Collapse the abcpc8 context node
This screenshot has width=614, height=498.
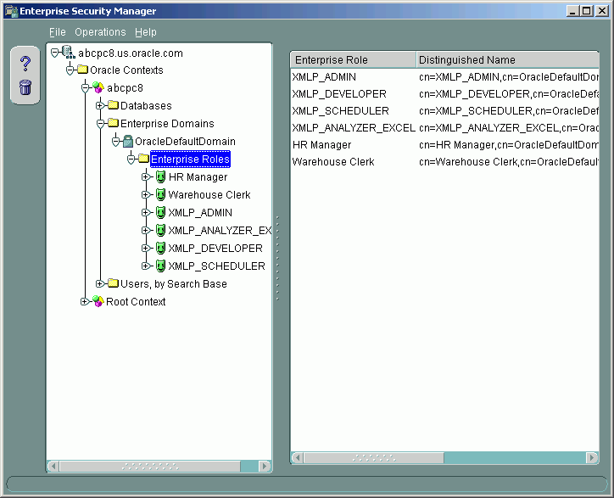pyautogui.click(x=86, y=87)
